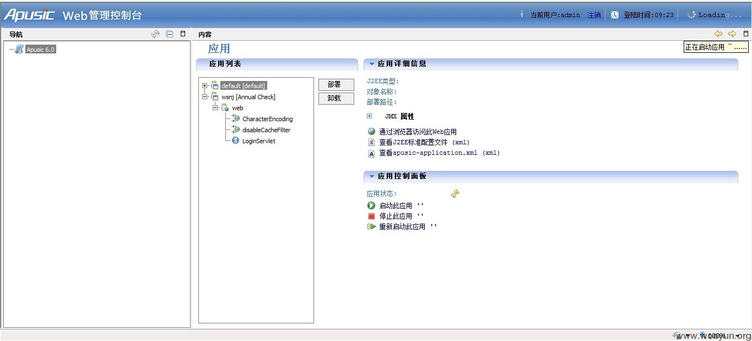Click the CharacterEncoding filter icon
752x341 pixels.
coord(236,118)
